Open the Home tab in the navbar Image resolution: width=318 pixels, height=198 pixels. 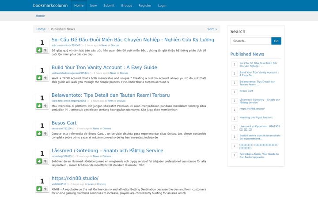point(79,5)
